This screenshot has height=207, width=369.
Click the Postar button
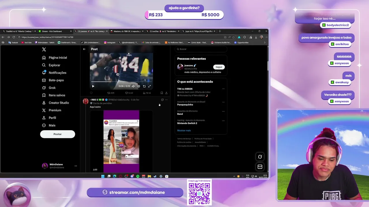pos(58,134)
